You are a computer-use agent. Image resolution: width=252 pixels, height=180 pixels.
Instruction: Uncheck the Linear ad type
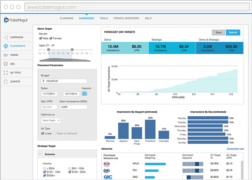[42, 133]
